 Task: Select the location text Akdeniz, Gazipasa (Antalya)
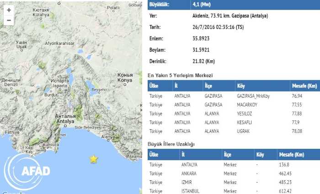[x=235, y=16]
